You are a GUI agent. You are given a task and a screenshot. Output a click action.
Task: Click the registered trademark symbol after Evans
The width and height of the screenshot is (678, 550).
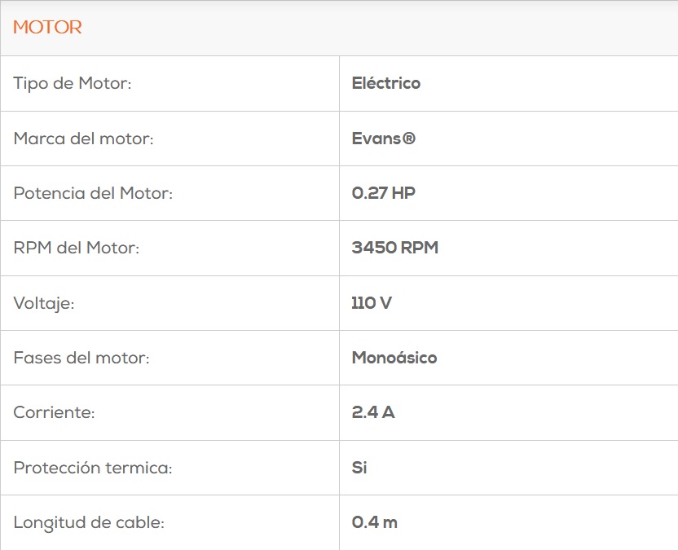coord(409,139)
